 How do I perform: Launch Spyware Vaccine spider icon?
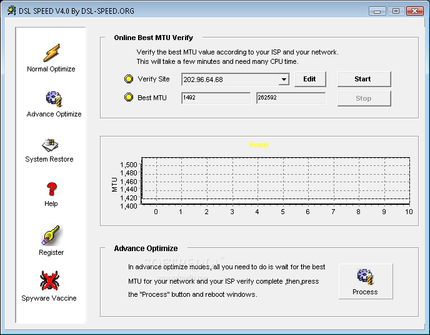[x=49, y=281]
